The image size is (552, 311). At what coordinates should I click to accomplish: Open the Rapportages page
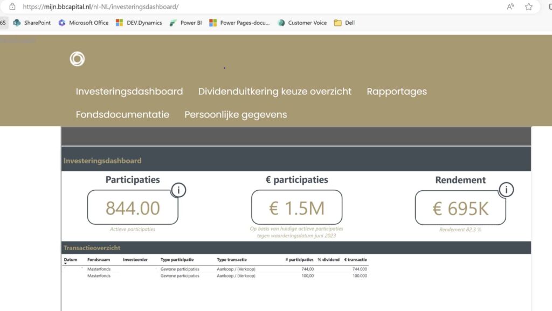(x=397, y=91)
